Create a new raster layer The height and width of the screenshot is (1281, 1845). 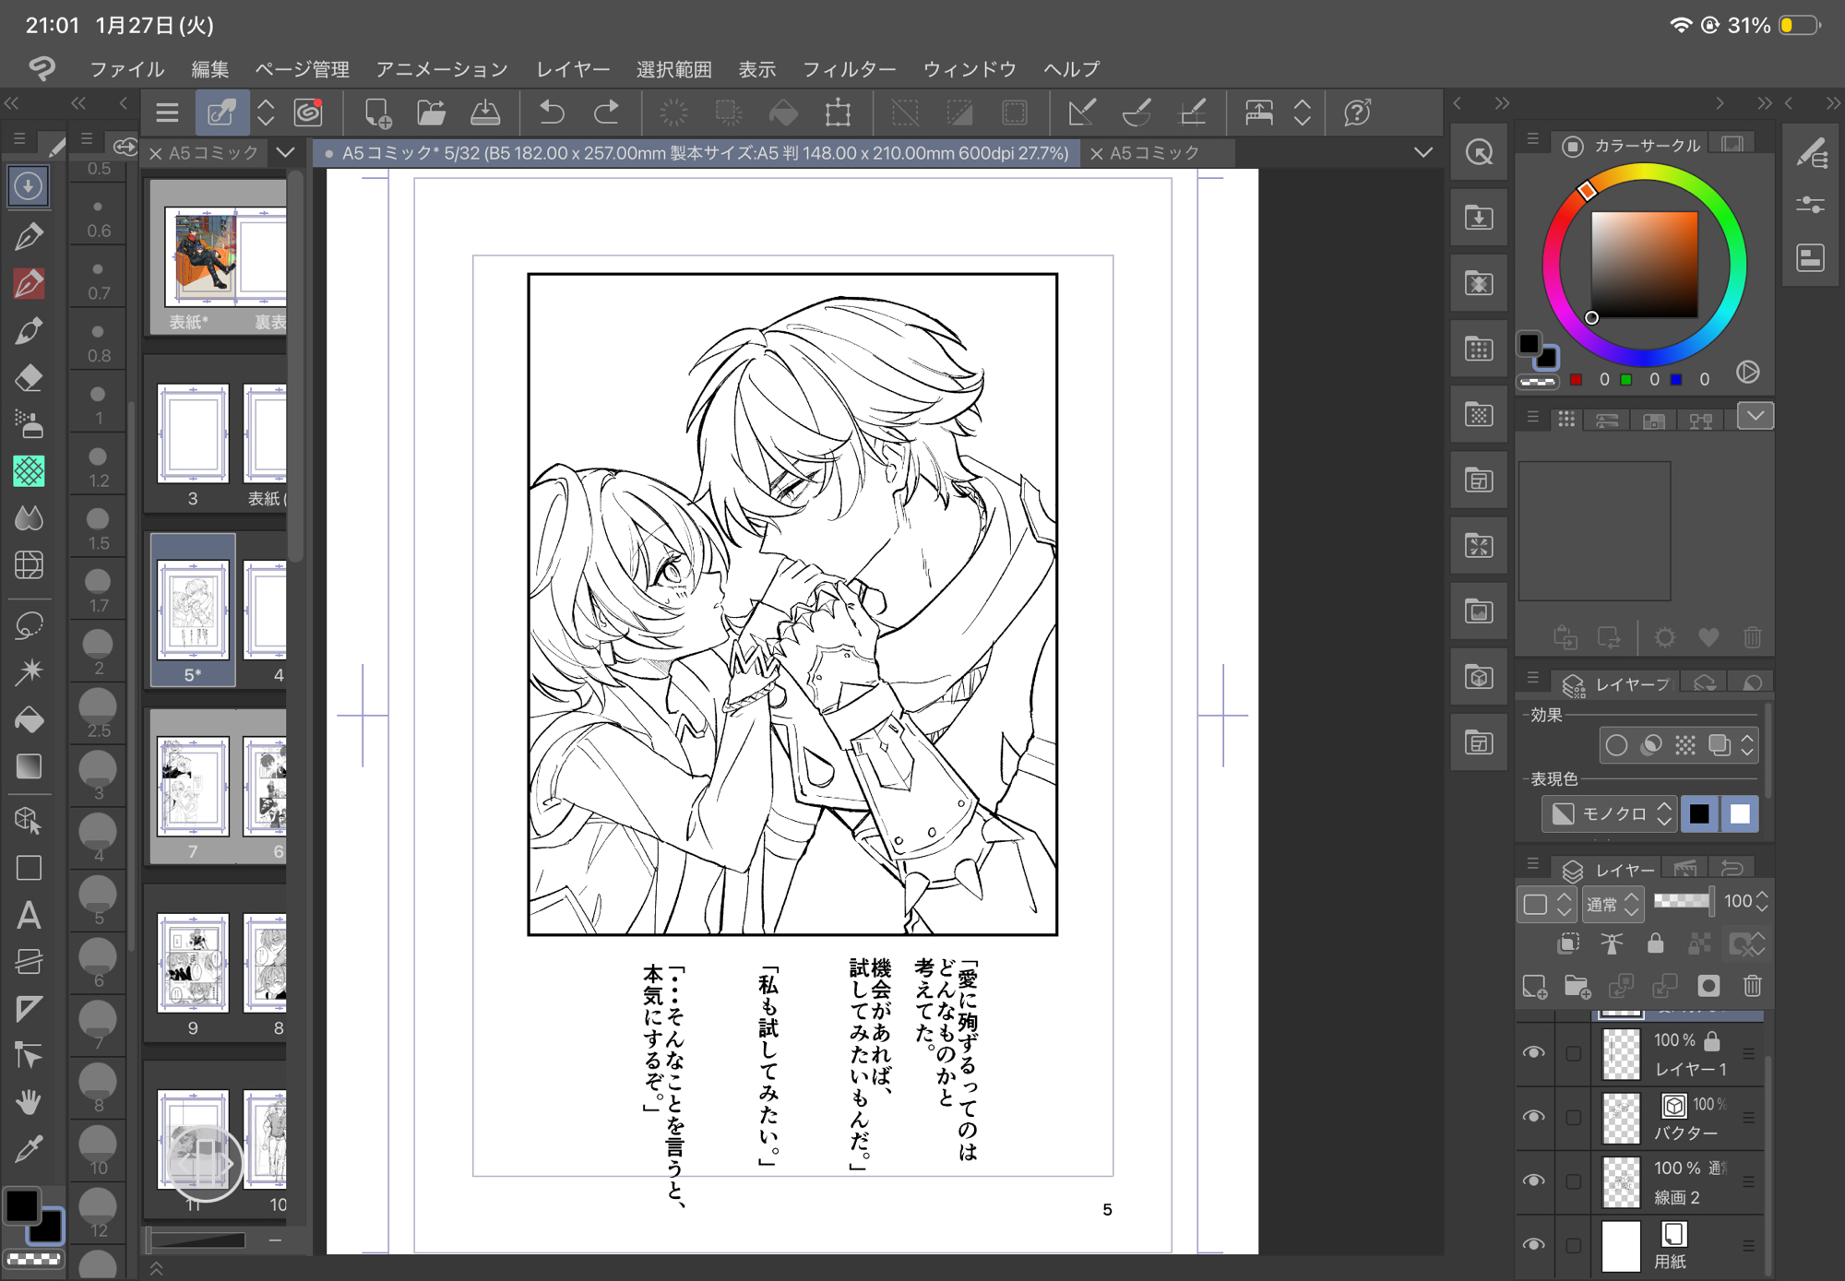tap(1534, 987)
